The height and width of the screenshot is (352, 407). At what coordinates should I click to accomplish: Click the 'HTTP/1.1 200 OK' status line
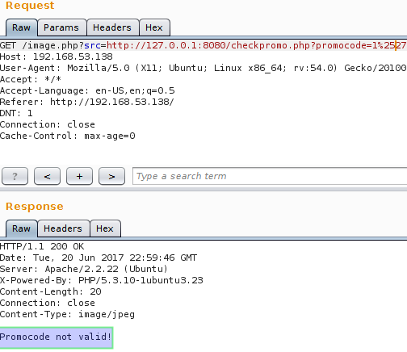pyautogui.click(x=42, y=246)
